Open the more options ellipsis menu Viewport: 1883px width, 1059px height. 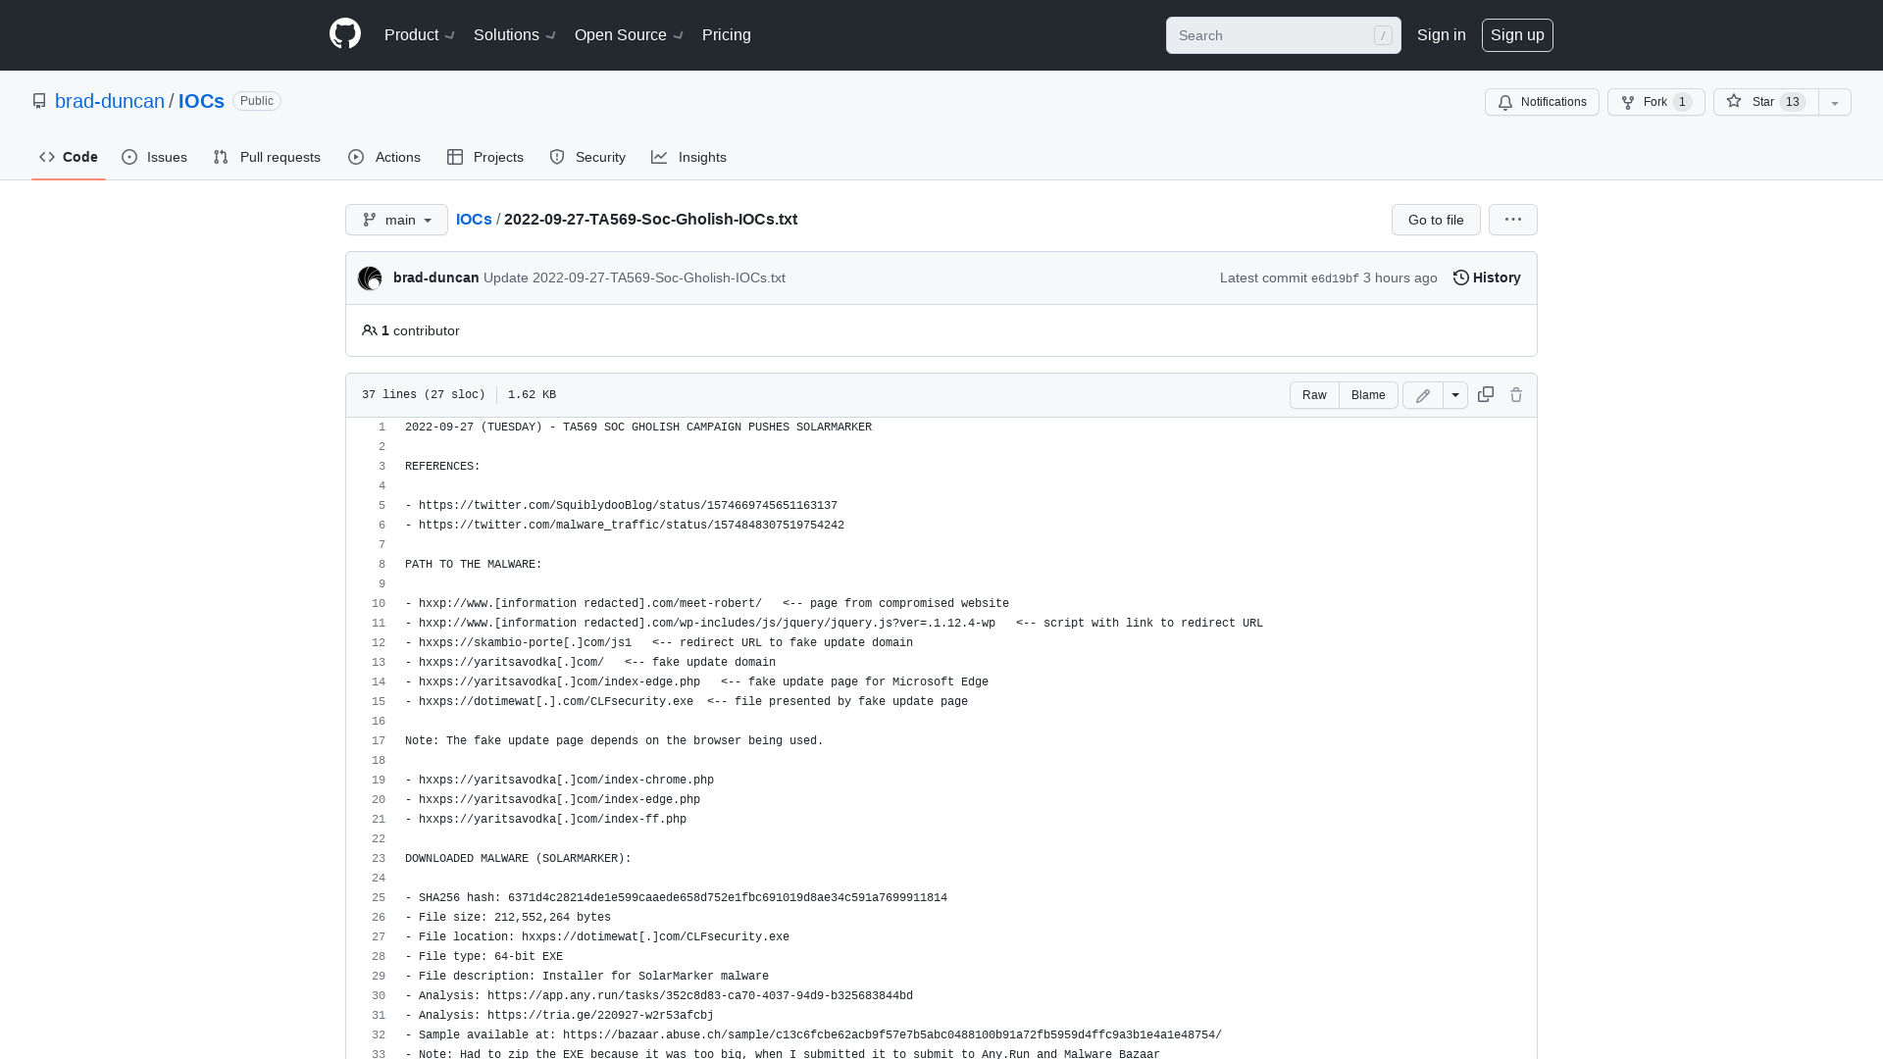pos(1512,220)
